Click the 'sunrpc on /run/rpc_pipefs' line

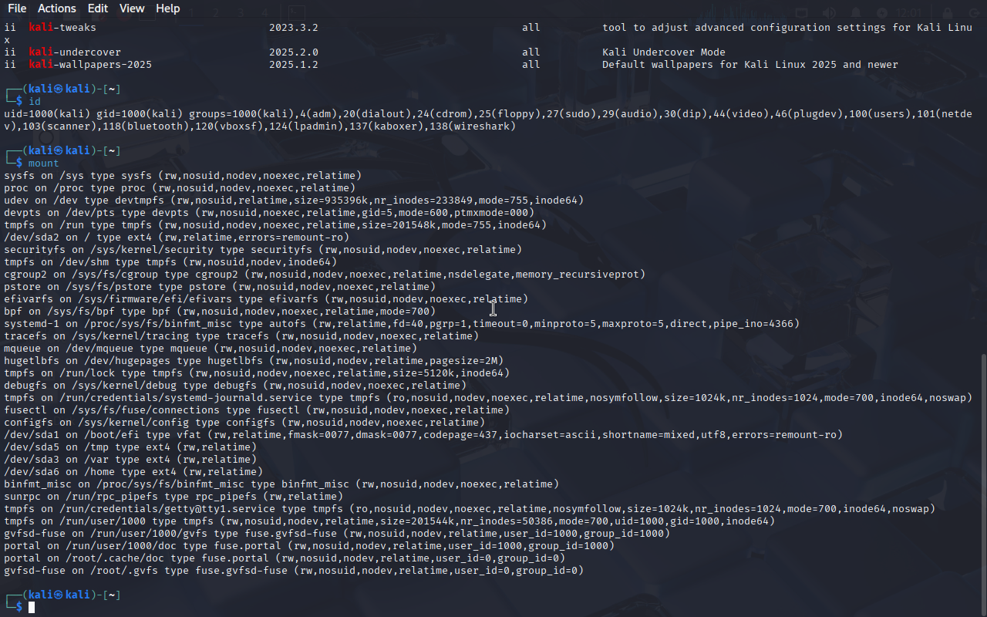coord(173,497)
